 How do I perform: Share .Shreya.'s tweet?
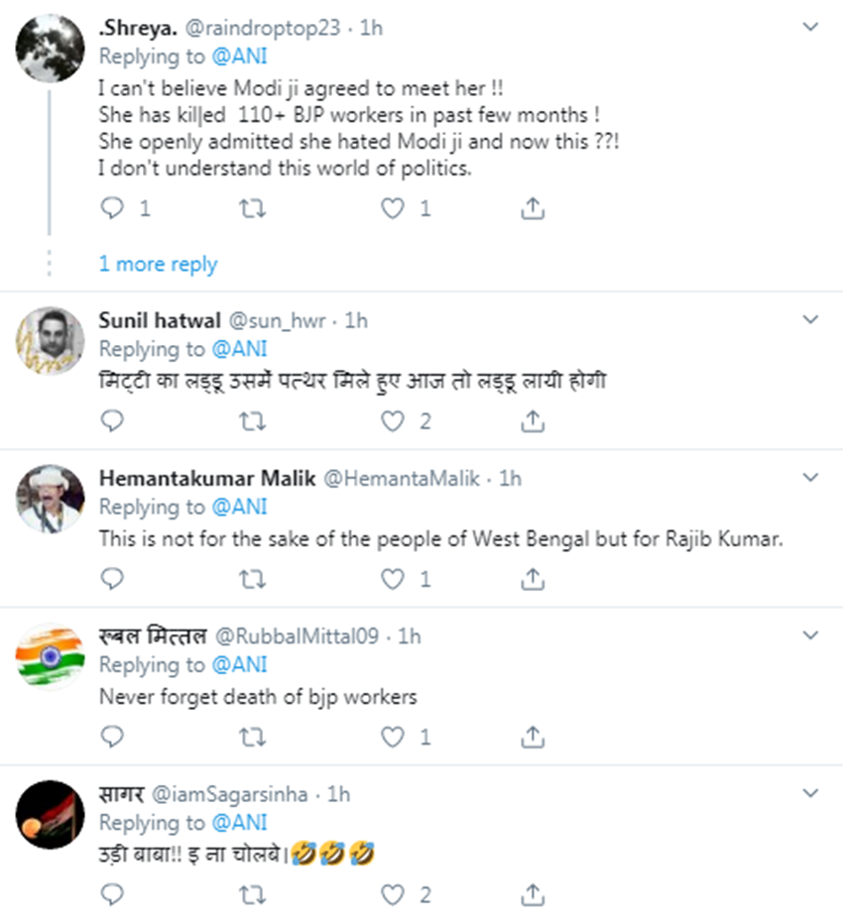click(x=533, y=208)
